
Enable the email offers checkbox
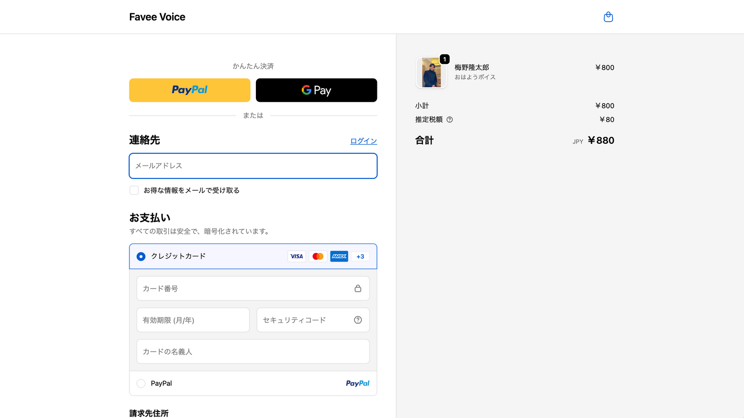pos(134,190)
